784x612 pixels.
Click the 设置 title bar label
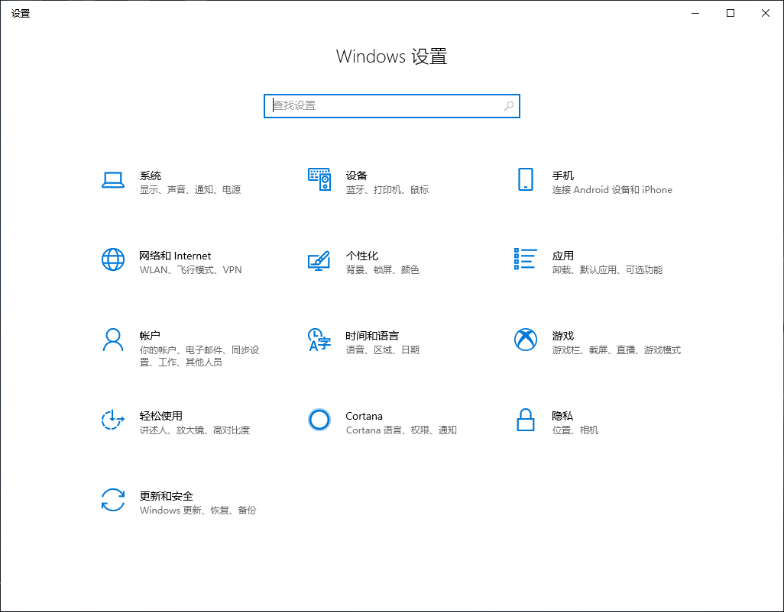coord(21,13)
